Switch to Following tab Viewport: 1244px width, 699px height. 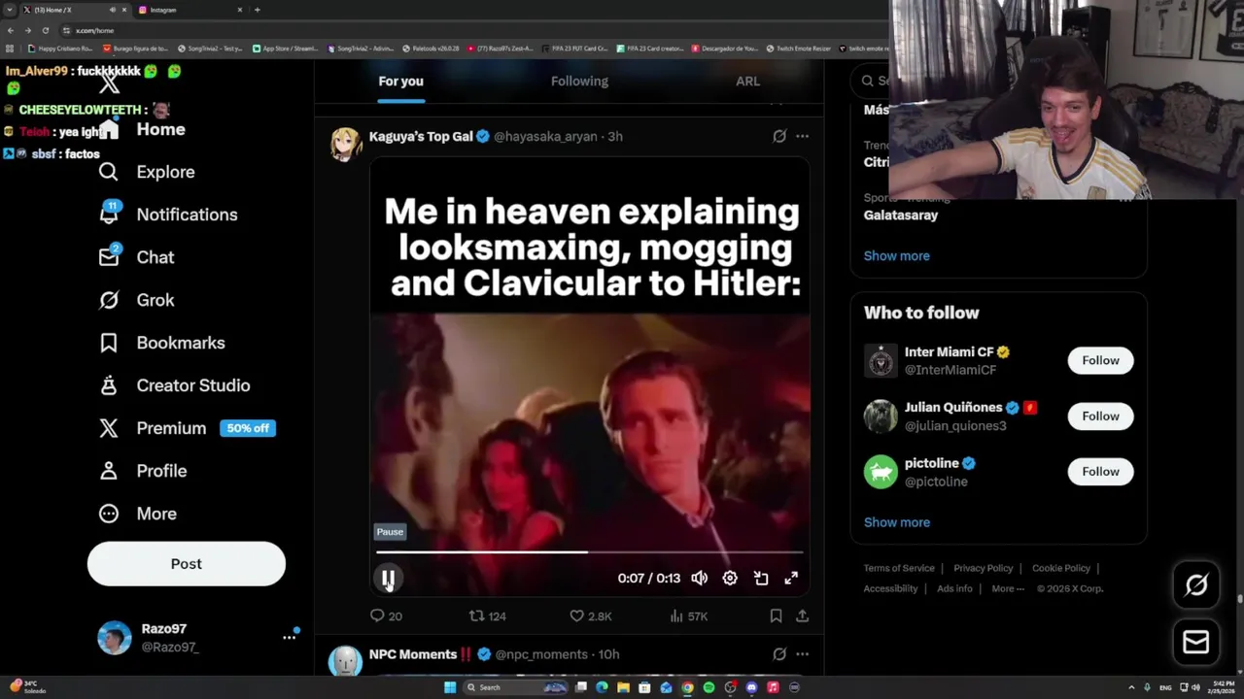pos(579,82)
